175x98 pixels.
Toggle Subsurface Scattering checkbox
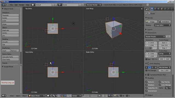click(147, 88)
